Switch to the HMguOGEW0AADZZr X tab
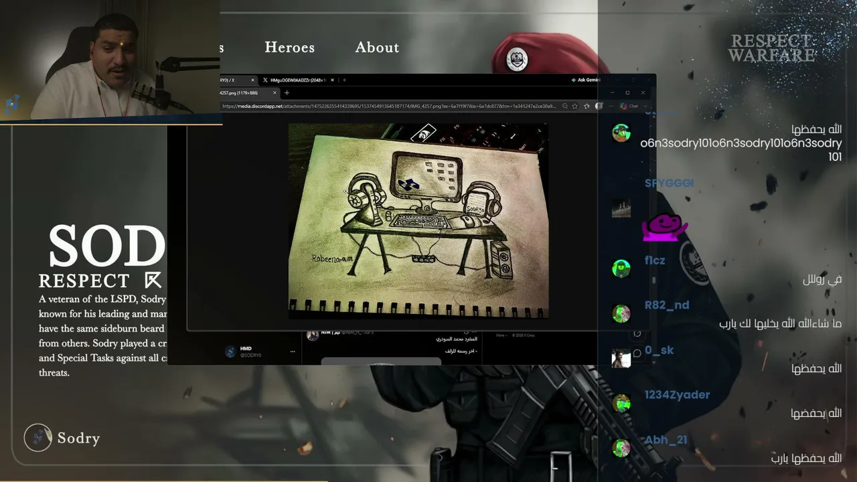 (297, 80)
